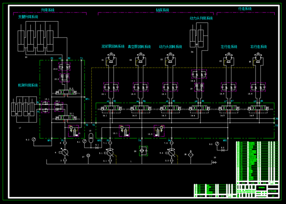The width and height of the screenshot is (286, 204).
Task: Select relief valve block numbered 12.1
Action: [124, 131]
